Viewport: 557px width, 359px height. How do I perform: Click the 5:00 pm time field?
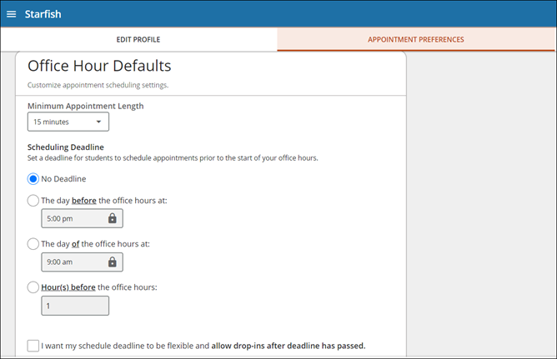[73, 218]
